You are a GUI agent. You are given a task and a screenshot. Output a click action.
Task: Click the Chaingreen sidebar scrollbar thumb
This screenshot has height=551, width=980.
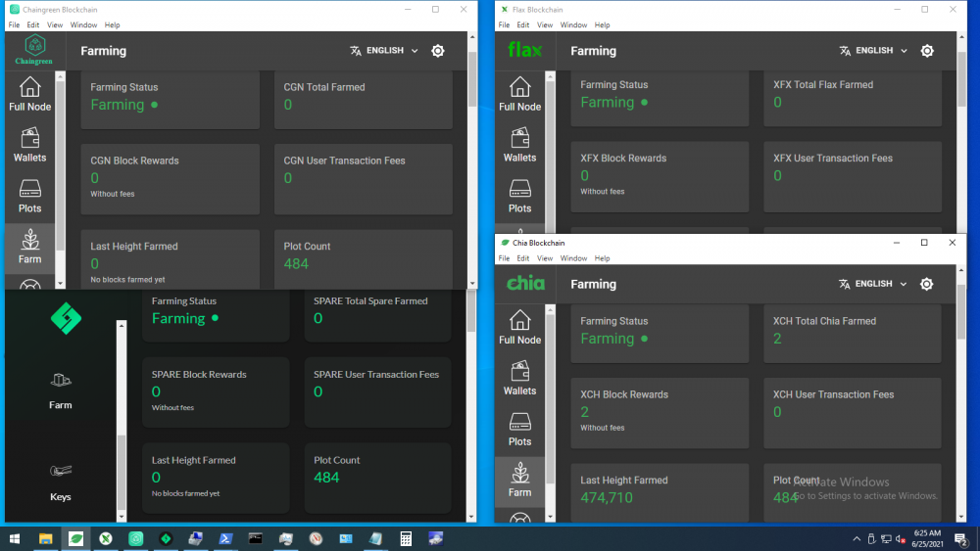(60, 165)
